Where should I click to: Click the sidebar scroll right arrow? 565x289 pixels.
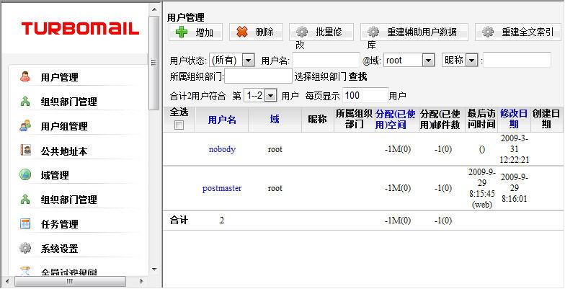(141, 281)
